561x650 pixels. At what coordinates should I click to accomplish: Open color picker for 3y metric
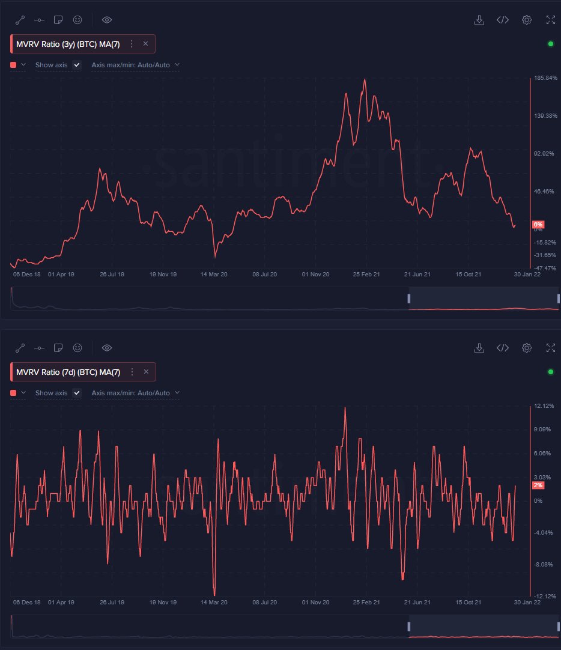click(x=13, y=65)
